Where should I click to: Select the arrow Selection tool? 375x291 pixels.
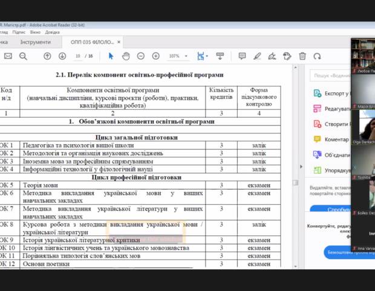(111, 56)
